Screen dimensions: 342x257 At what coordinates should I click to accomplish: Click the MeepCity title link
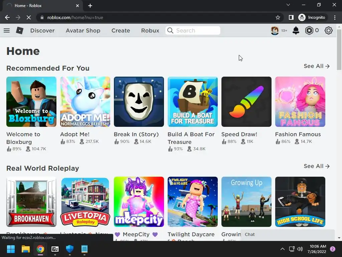(x=136, y=234)
